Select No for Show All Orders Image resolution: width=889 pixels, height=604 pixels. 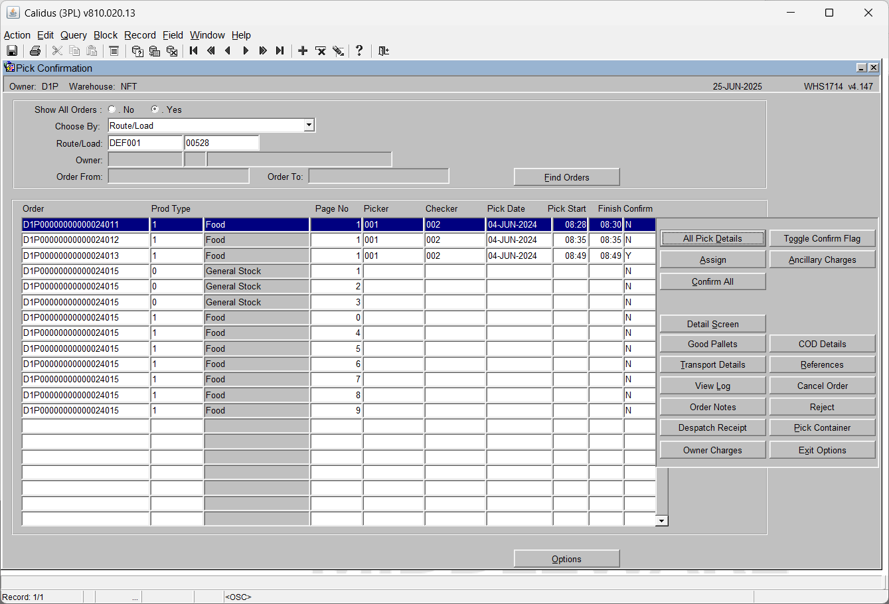coord(112,110)
